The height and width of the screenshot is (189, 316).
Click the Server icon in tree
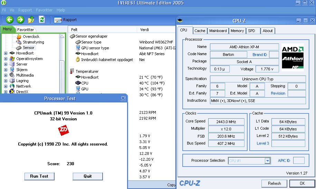pos(12,64)
